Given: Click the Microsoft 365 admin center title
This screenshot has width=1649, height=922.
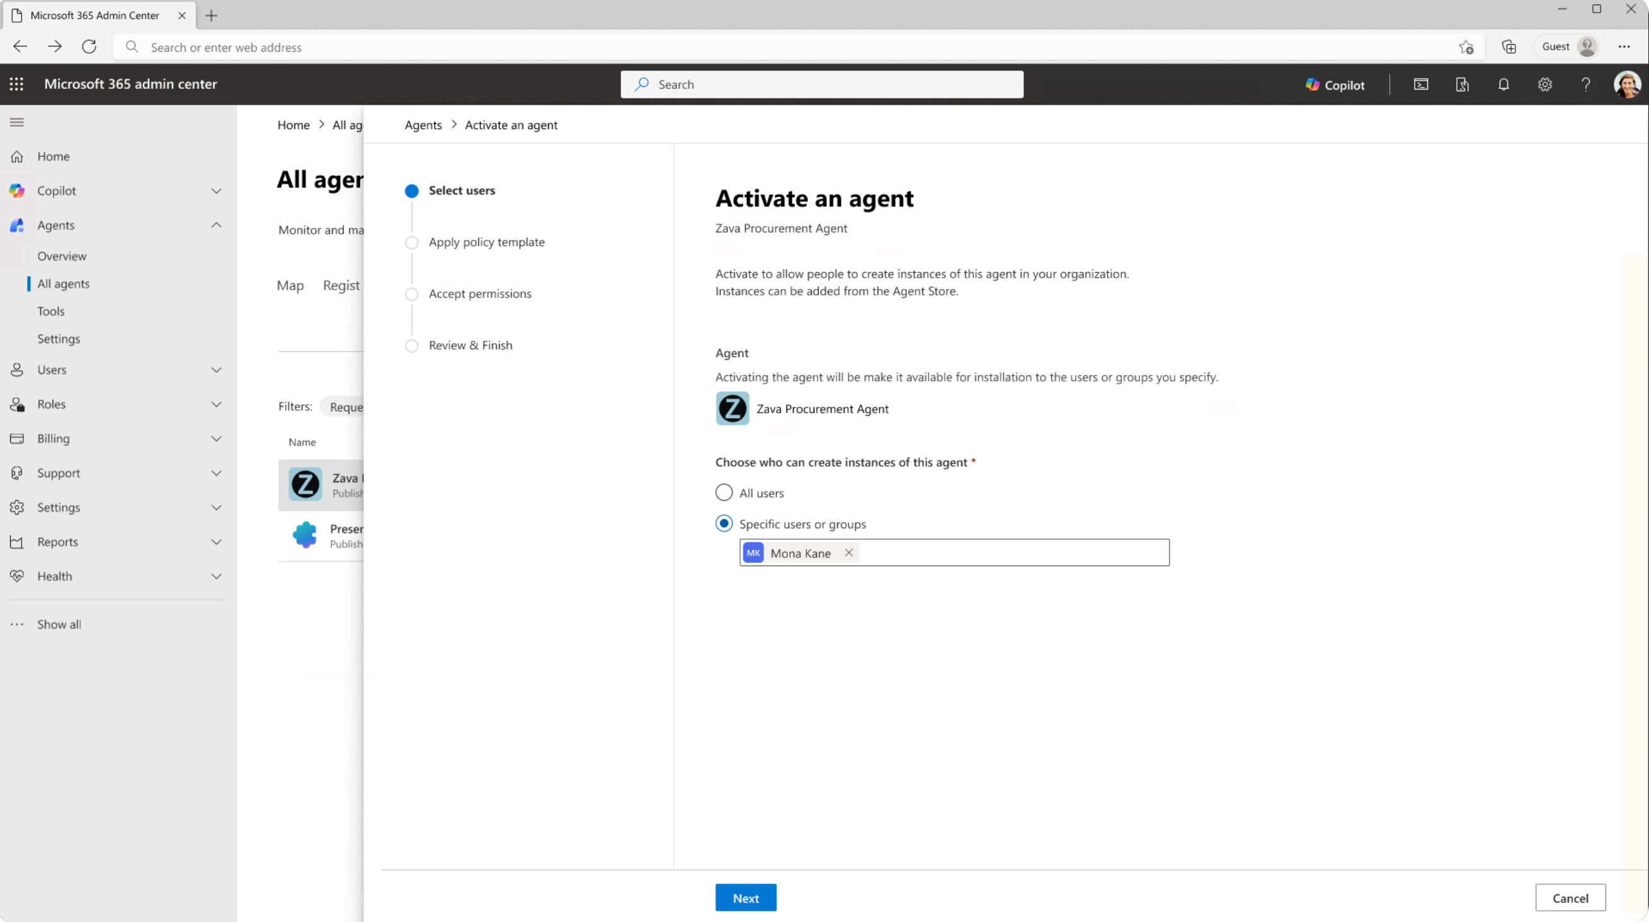Looking at the screenshot, I should [130, 84].
